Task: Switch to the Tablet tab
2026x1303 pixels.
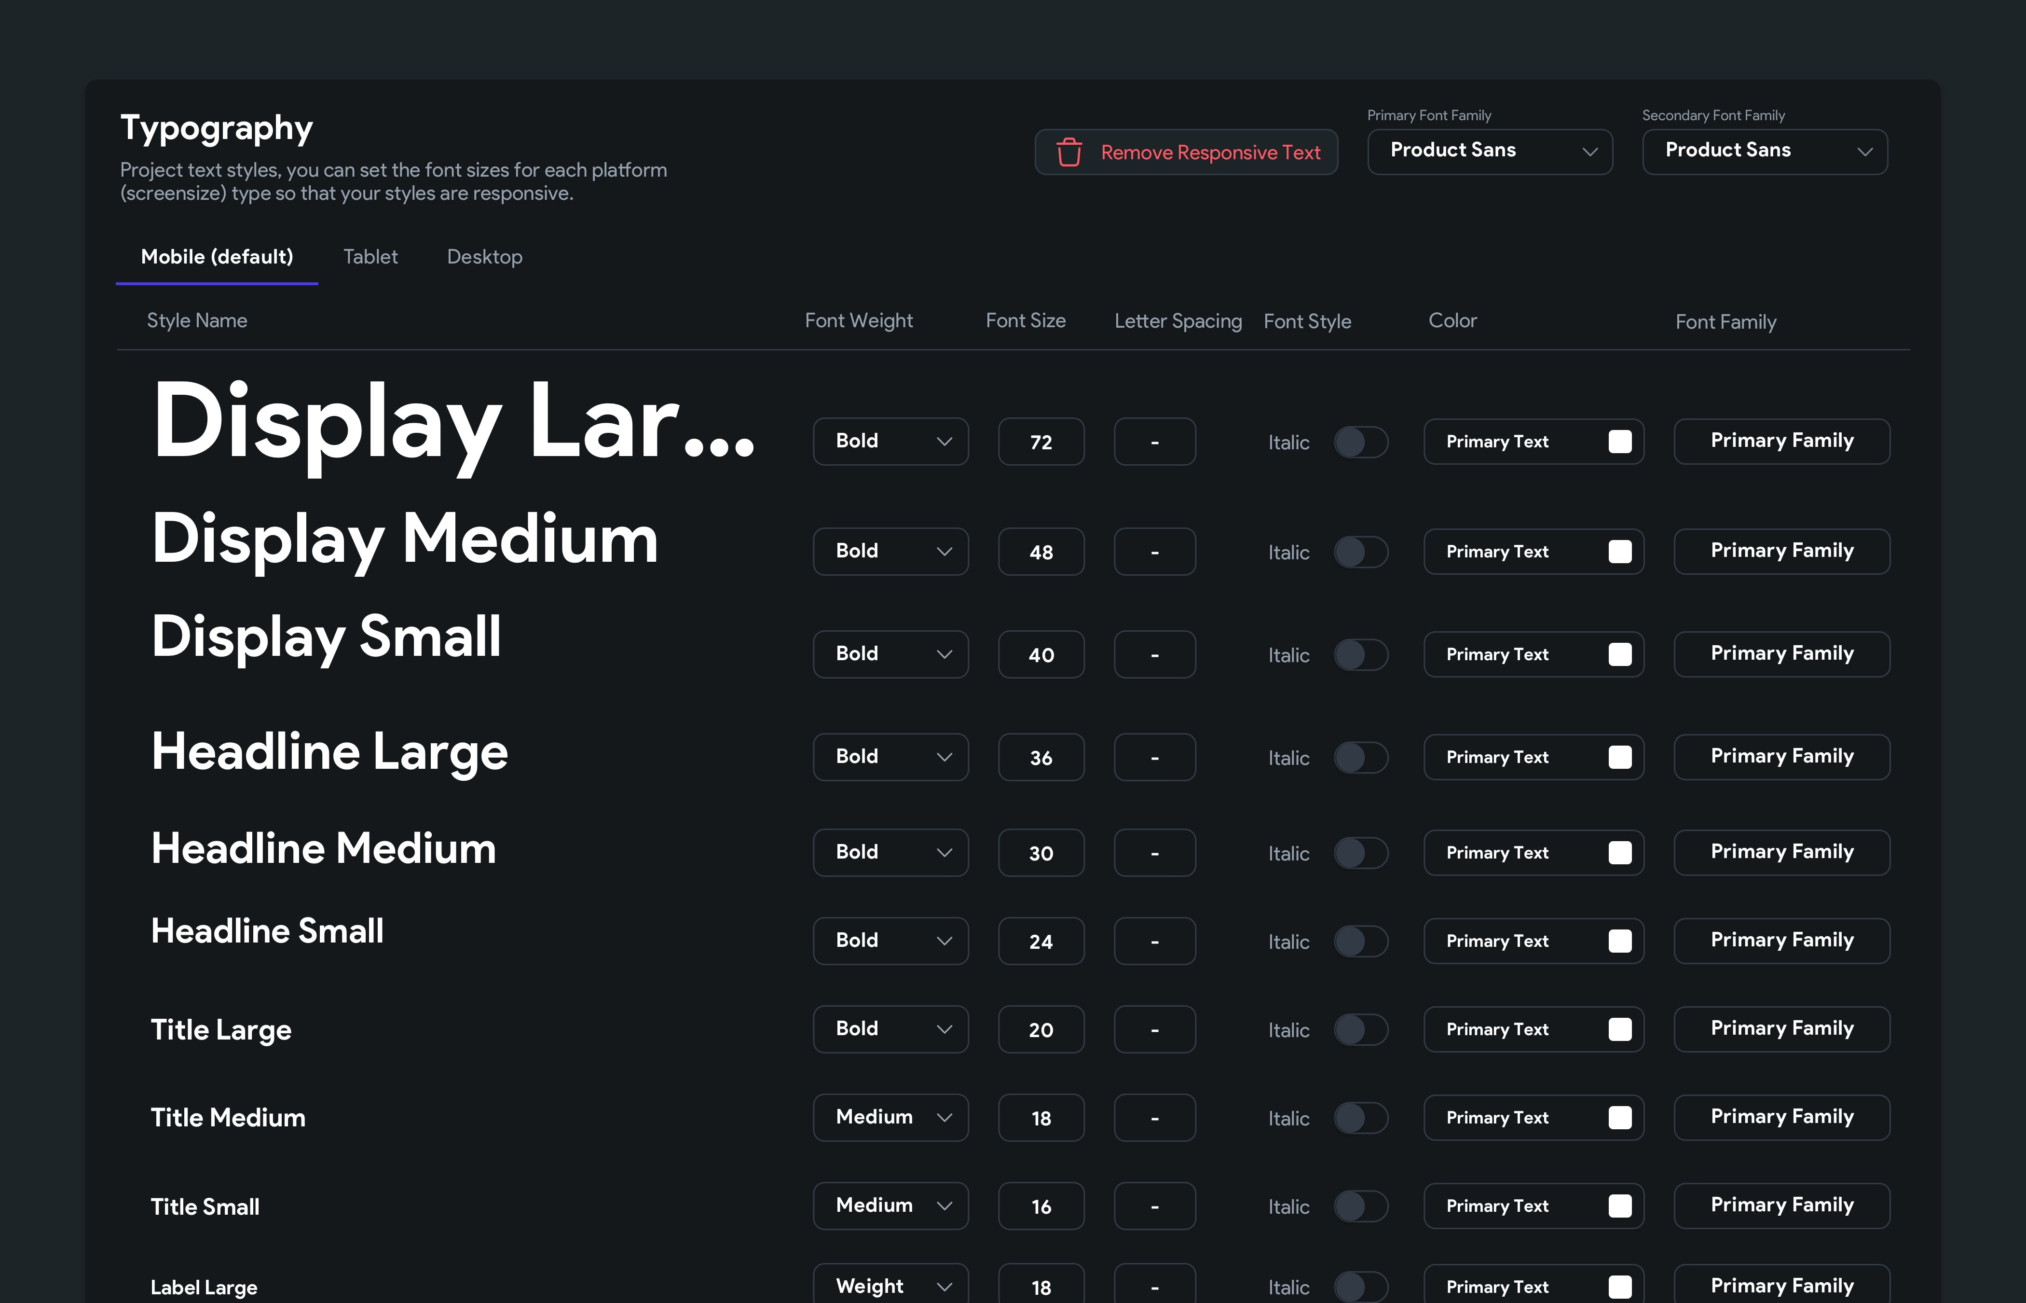Action: click(x=370, y=257)
